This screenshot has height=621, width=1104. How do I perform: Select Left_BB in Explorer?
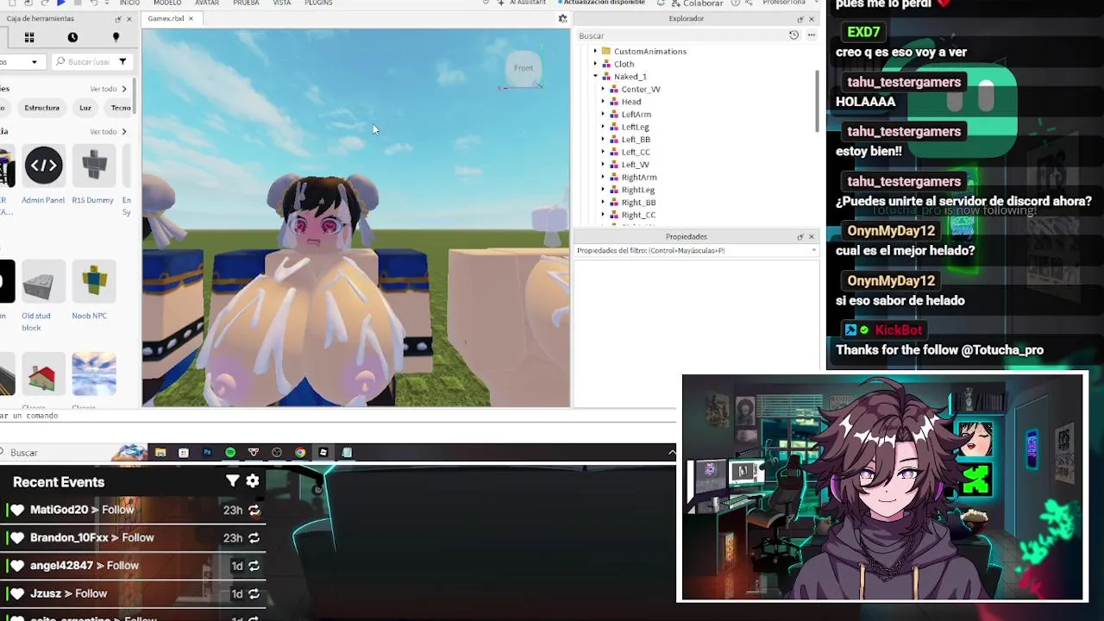click(x=636, y=139)
